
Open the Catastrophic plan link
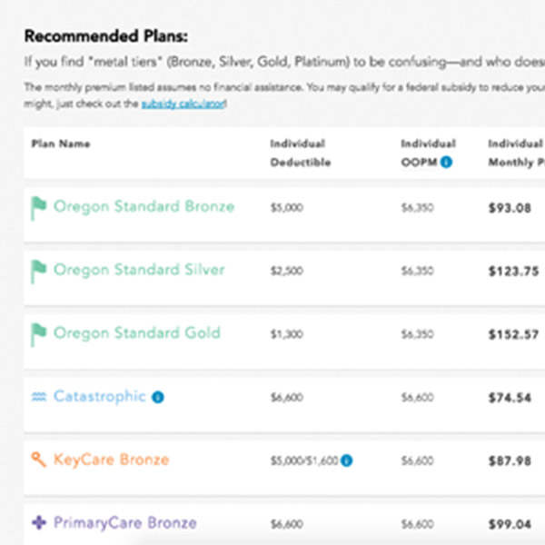(x=100, y=397)
